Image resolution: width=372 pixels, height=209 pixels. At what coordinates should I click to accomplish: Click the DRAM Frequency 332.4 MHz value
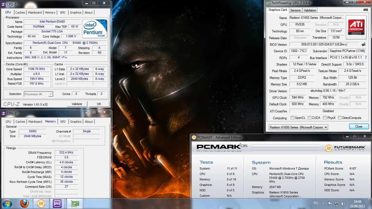[66, 153]
